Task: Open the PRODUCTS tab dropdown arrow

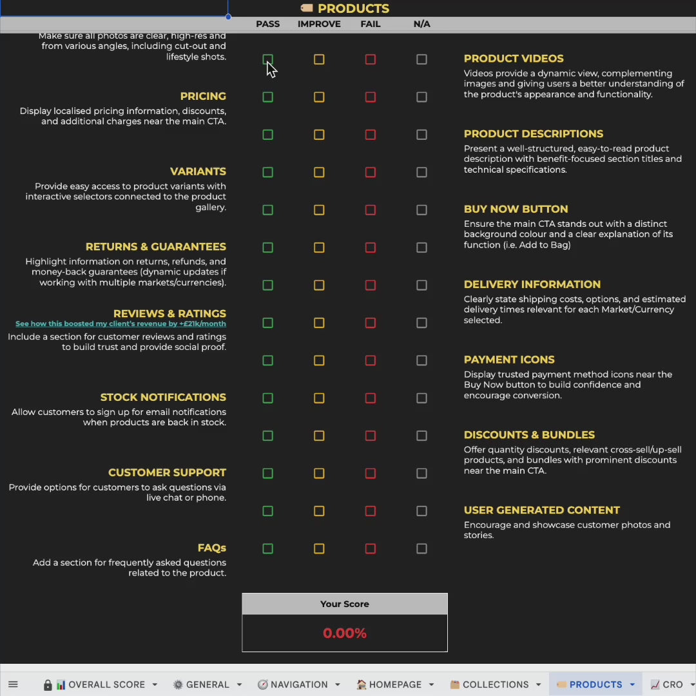Action: (632, 684)
